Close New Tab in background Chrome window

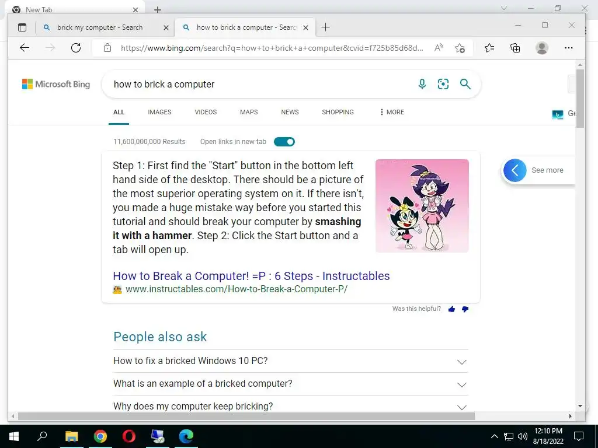pyautogui.click(x=135, y=9)
